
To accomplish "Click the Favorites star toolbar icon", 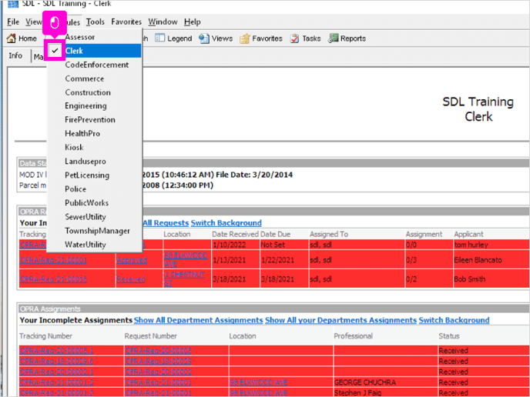I will [x=244, y=38].
